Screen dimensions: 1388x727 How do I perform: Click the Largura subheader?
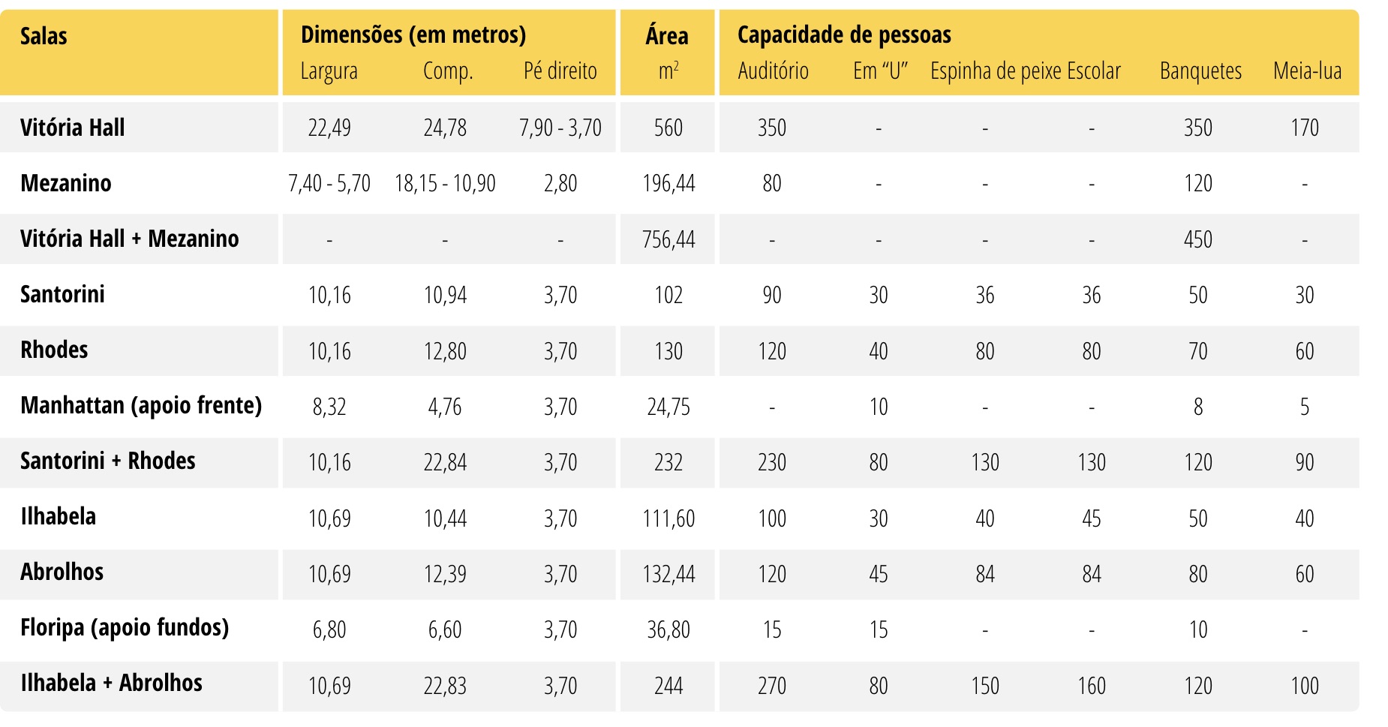coord(329,71)
